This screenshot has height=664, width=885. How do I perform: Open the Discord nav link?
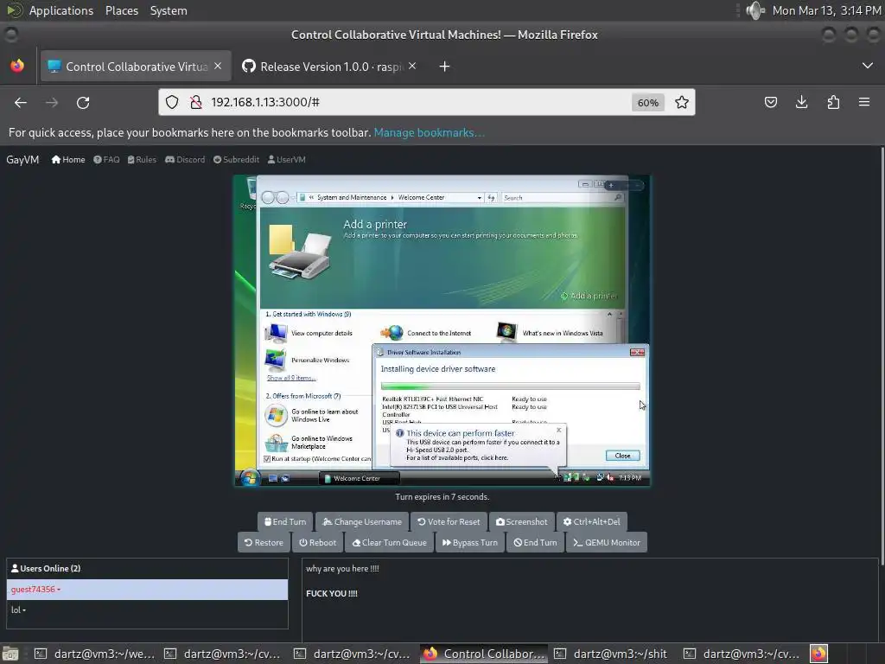pyautogui.click(x=185, y=160)
